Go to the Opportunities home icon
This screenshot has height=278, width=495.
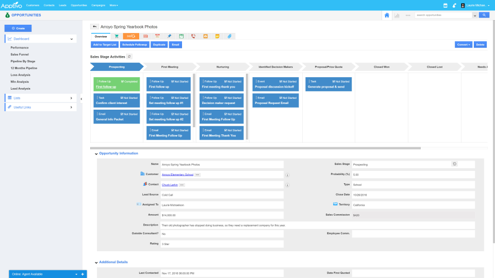(387, 15)
